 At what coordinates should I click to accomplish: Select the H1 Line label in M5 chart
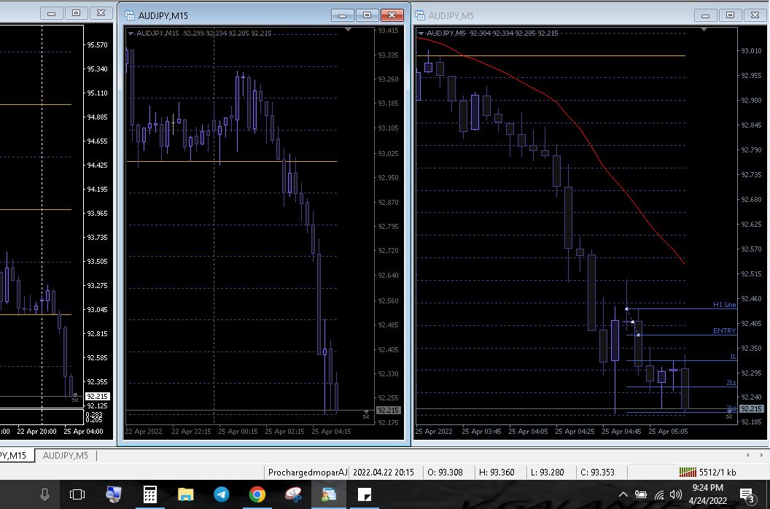pos(724,305)
